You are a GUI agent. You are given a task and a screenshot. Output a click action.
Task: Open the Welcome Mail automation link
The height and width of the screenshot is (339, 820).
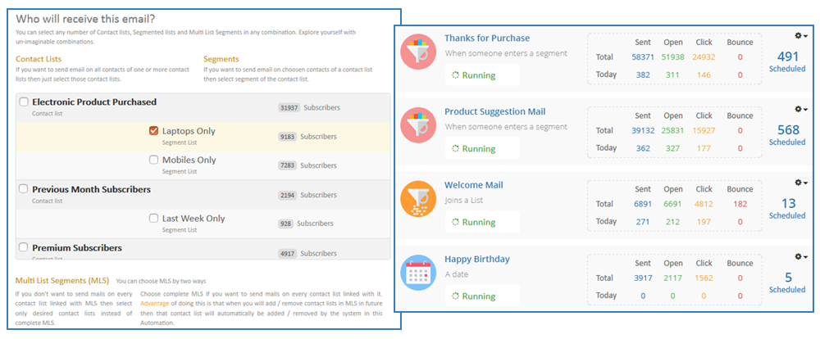pyautogui.click(x=474, y=185)
